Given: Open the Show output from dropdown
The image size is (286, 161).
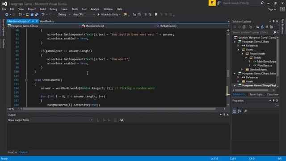Looking at the screenshot, I should point(62,120).
